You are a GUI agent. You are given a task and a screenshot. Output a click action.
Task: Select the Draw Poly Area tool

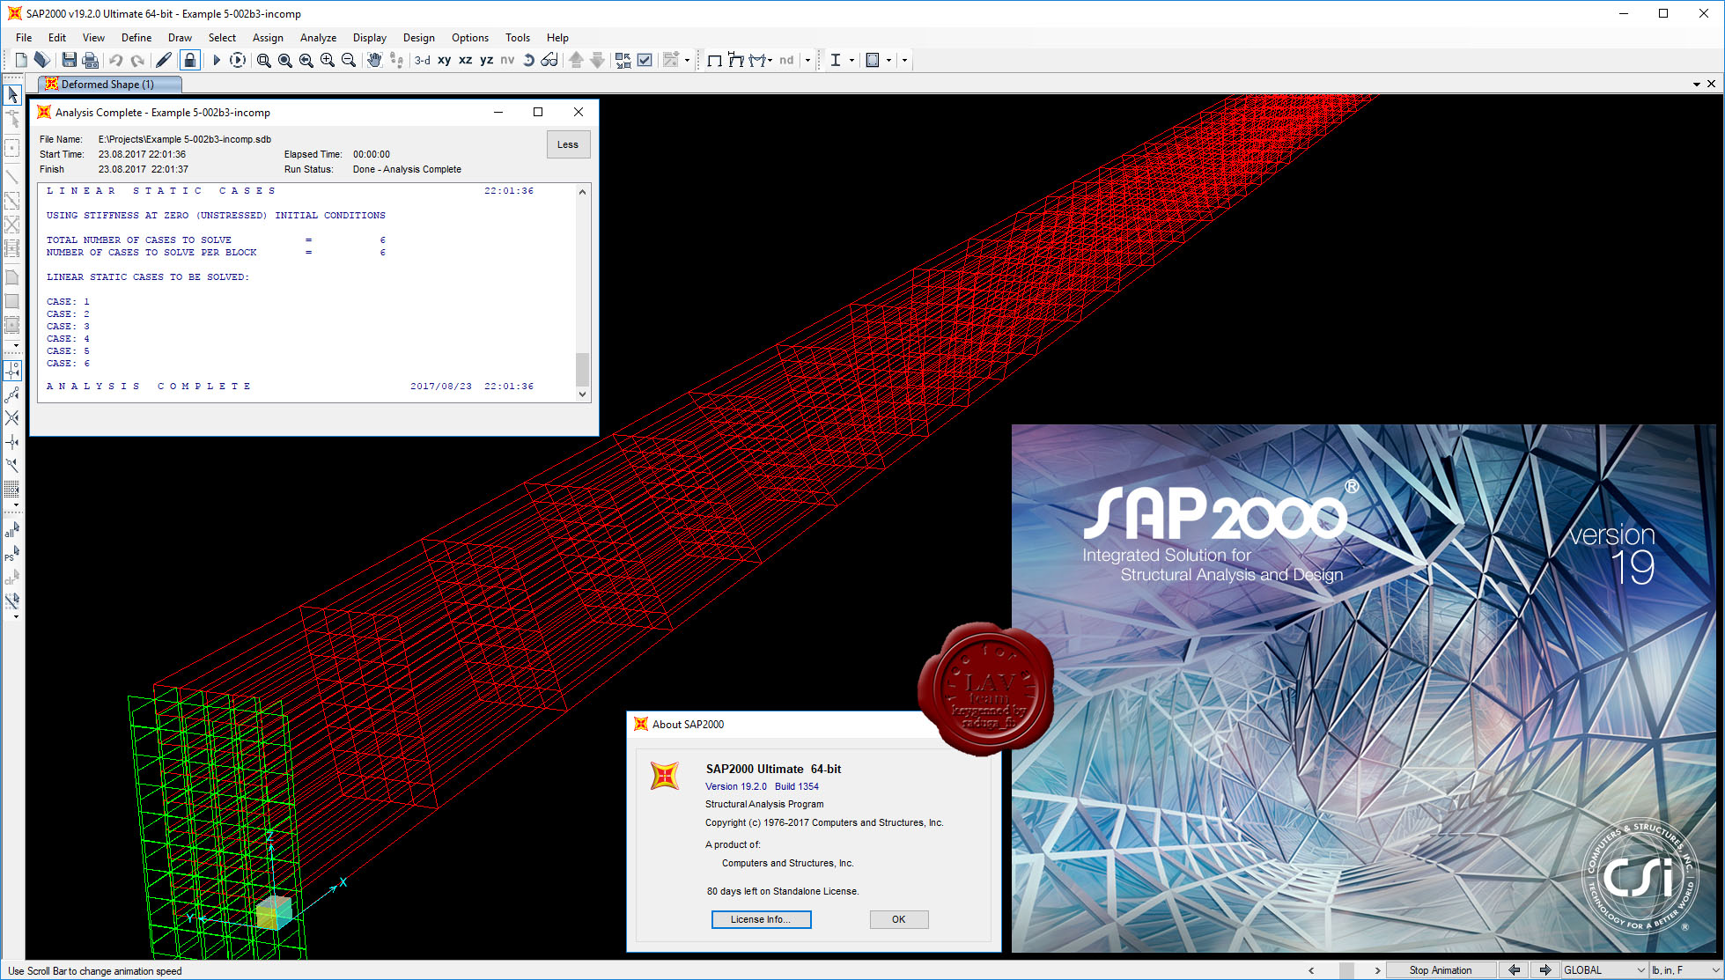pyautogui.click(x=12, y=276)
